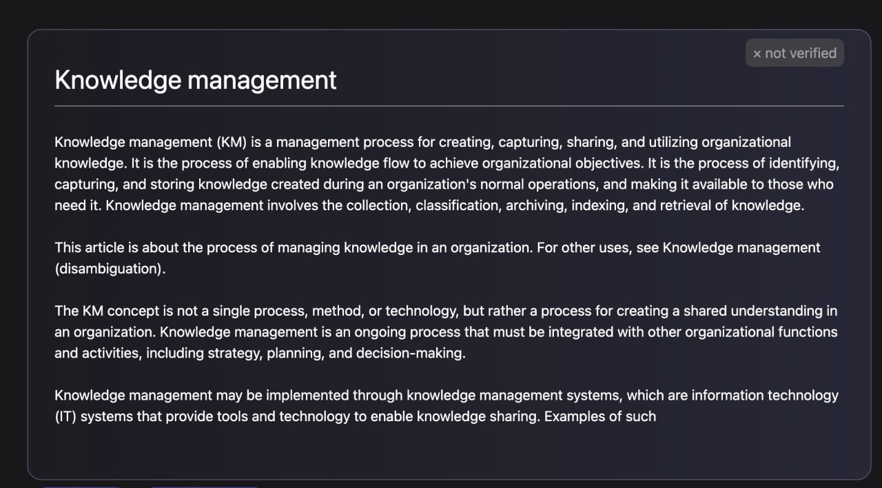882x488 pixels.
Task: Select the "Knowledge management (disambiguation)" reference
Action: click(x=741, y=247)
